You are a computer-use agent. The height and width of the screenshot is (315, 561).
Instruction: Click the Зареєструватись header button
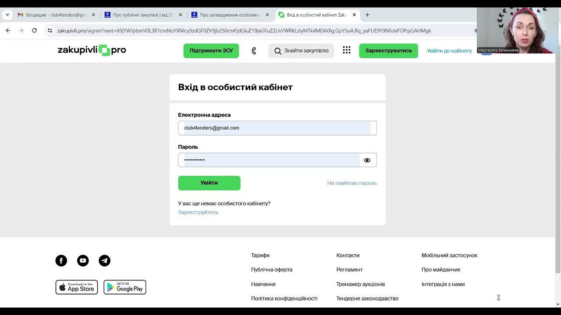[389, 51]
